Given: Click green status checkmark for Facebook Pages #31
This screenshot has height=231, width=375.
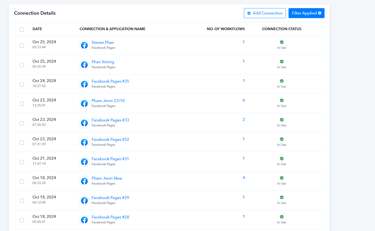Looking at the screenshot, I should (282, 159).
